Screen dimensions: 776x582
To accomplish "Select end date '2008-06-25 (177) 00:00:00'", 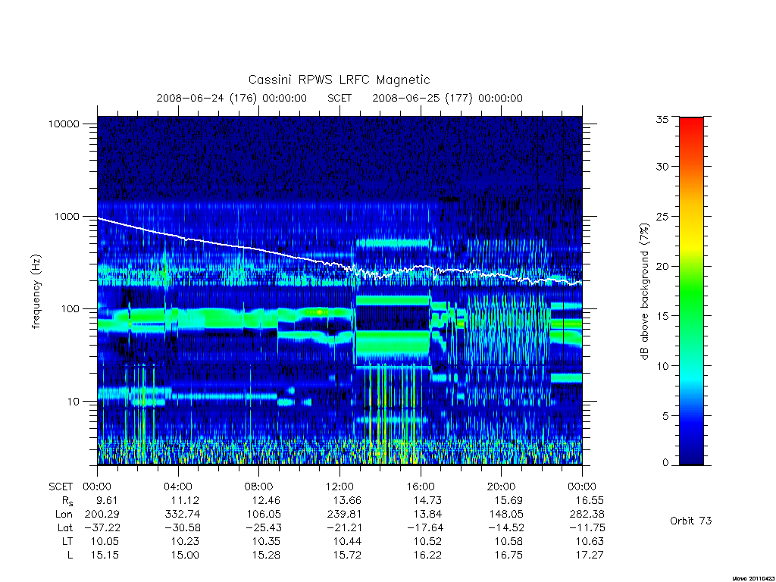I will pyautogui.click(x=447, y=98).
